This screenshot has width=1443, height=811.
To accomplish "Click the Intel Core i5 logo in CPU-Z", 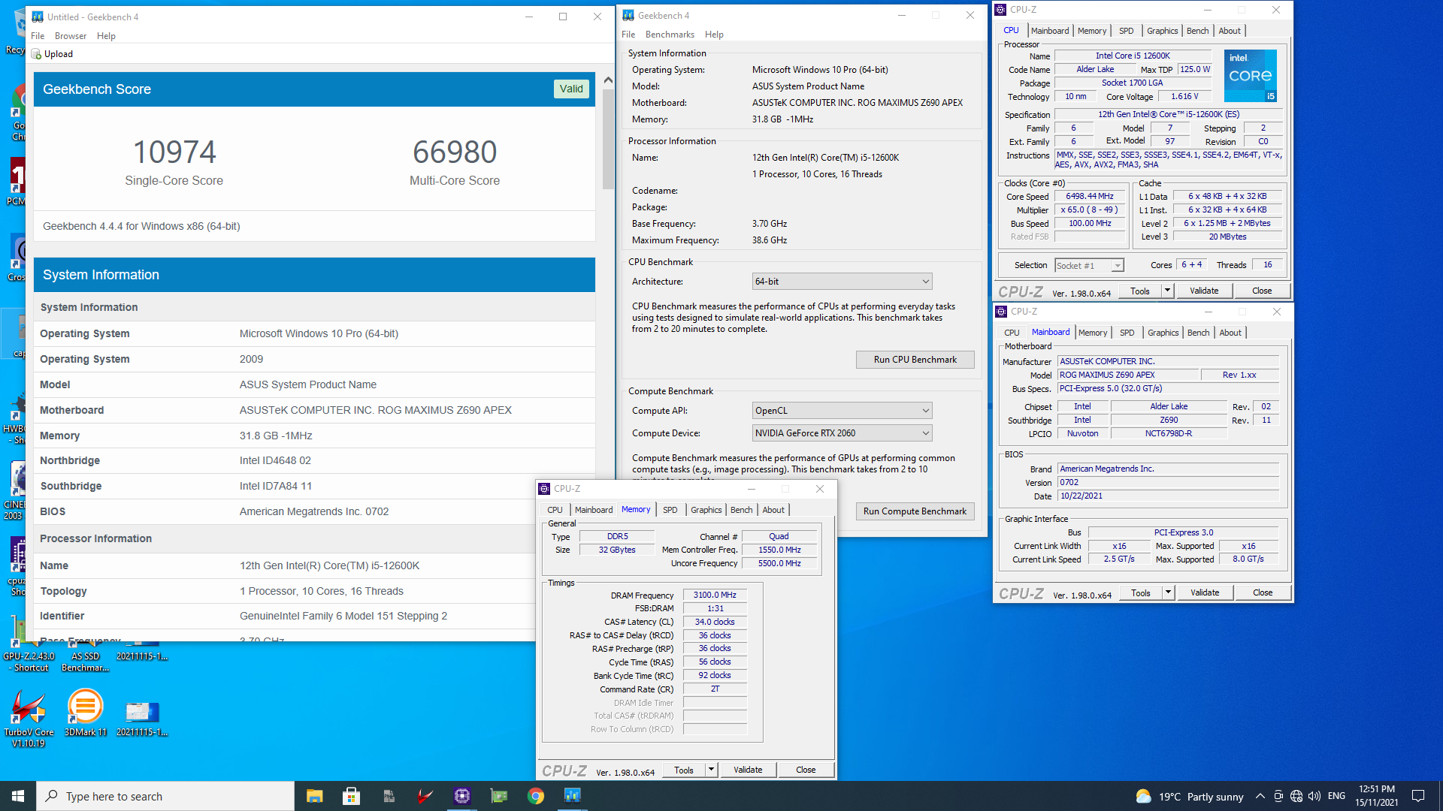I will pyautogui.click(x=1250, y=76).
